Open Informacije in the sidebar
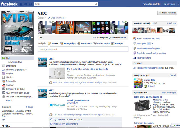The height and width of the screenshot is (128, 180). pos(11,66)
